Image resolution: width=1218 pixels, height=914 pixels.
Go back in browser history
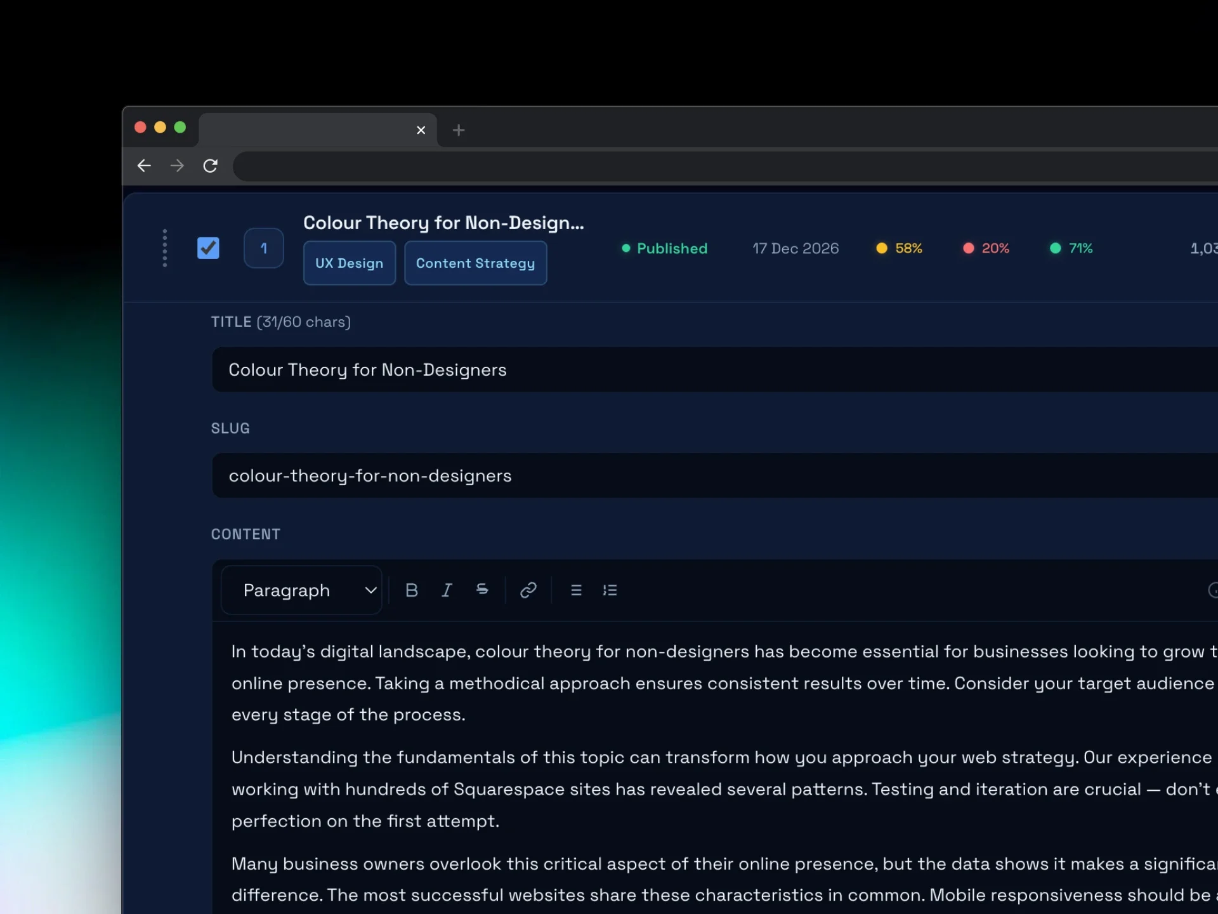(144, 166)
